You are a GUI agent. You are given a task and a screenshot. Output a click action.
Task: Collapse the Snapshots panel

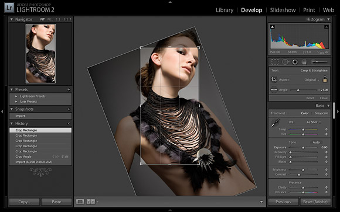point(12,109)
